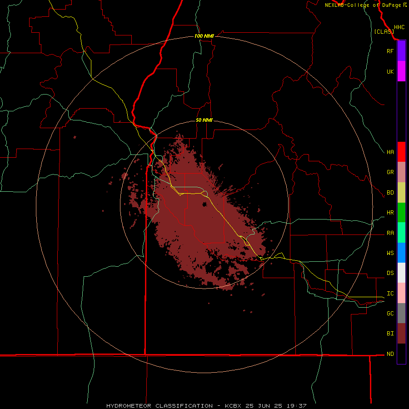This screenshot has width=409, height=409.
Task: Click the DS legend label
Action: pos(390,273)
